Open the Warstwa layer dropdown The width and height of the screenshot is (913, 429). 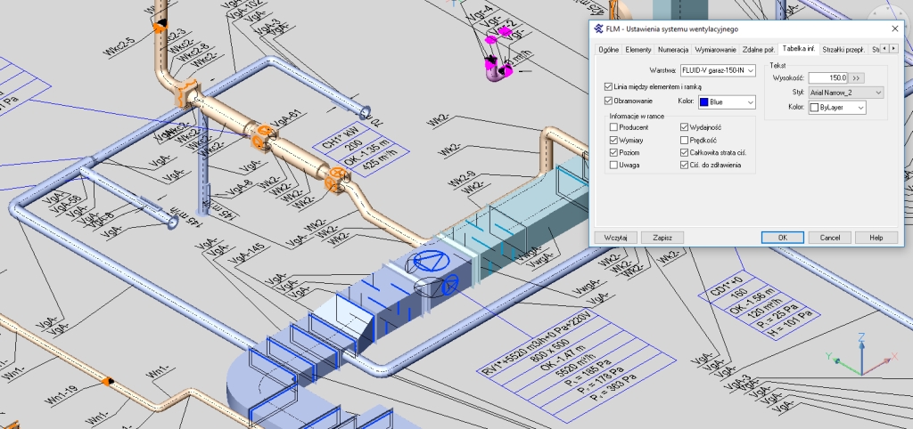coord(717,69)
